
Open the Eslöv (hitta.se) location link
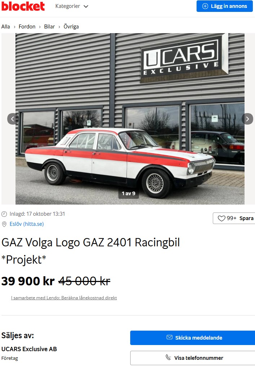pyautogui.click(x=27, y=224)
